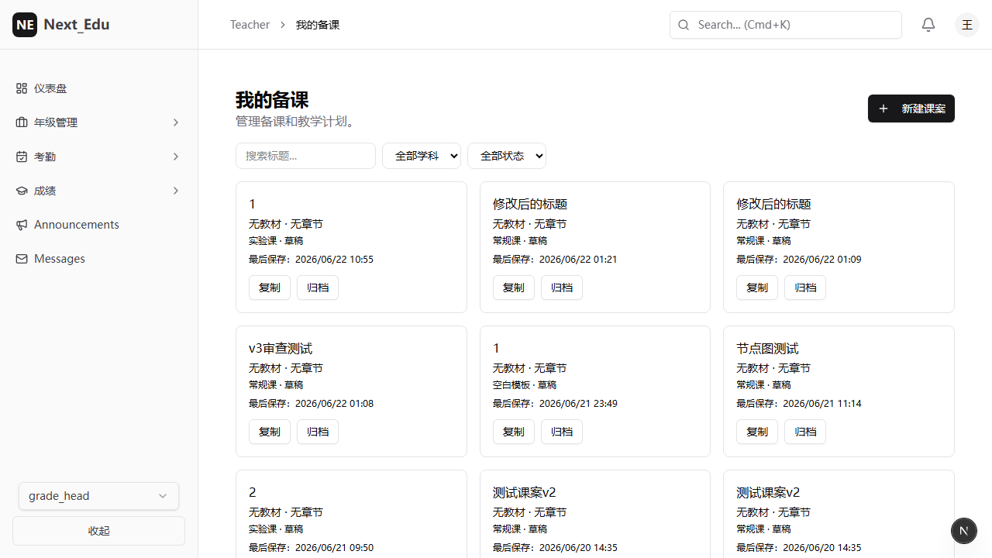Click the subtitle 管理备课和教学计划。
Screen dimensions: 992x558
(x=295, y=122)
